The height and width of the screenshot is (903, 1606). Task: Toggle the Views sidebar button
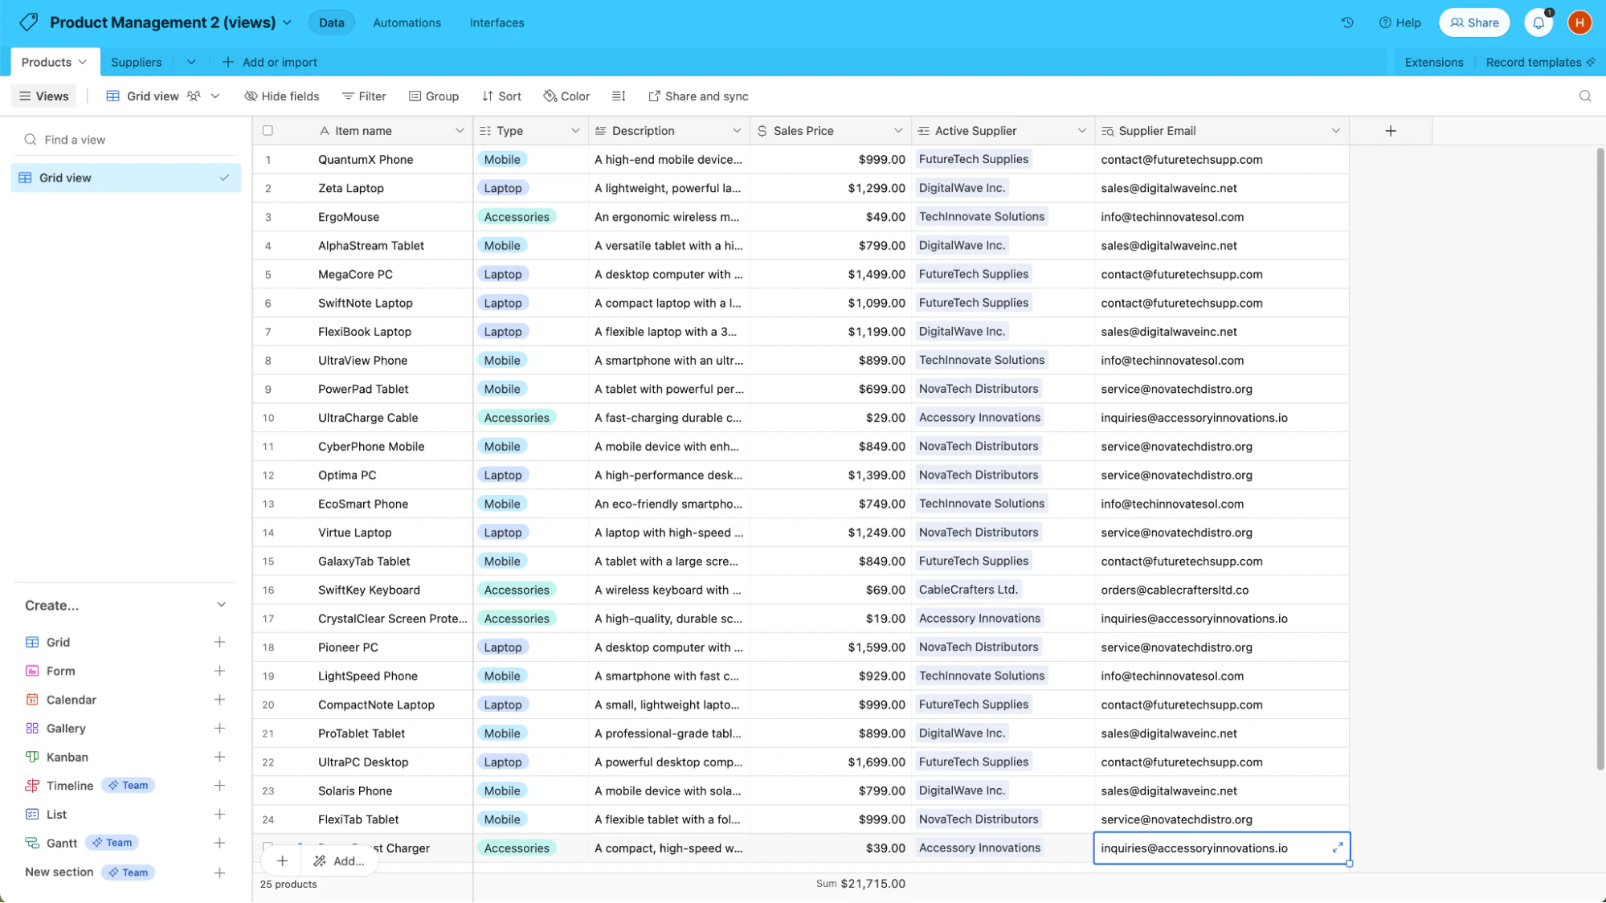click(44, 96)
